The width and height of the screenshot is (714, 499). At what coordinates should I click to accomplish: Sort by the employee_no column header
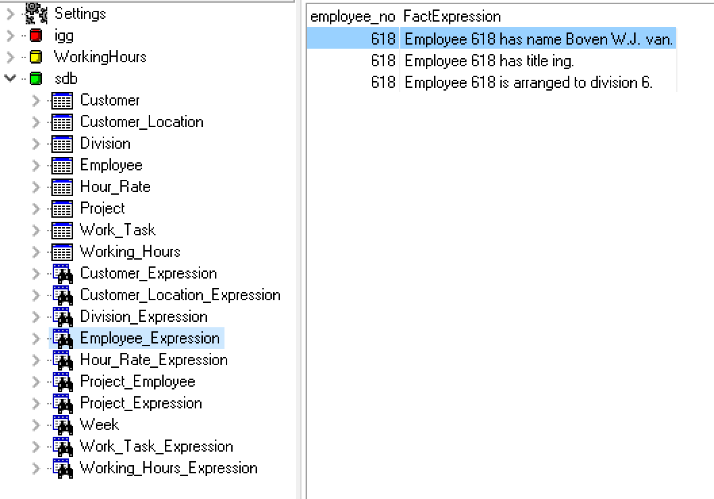tap(352, 16)
